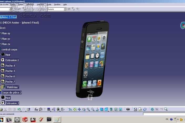Screen dimensions: 185x123
Task: Open the Fenêtre menu
Action: 57,4
